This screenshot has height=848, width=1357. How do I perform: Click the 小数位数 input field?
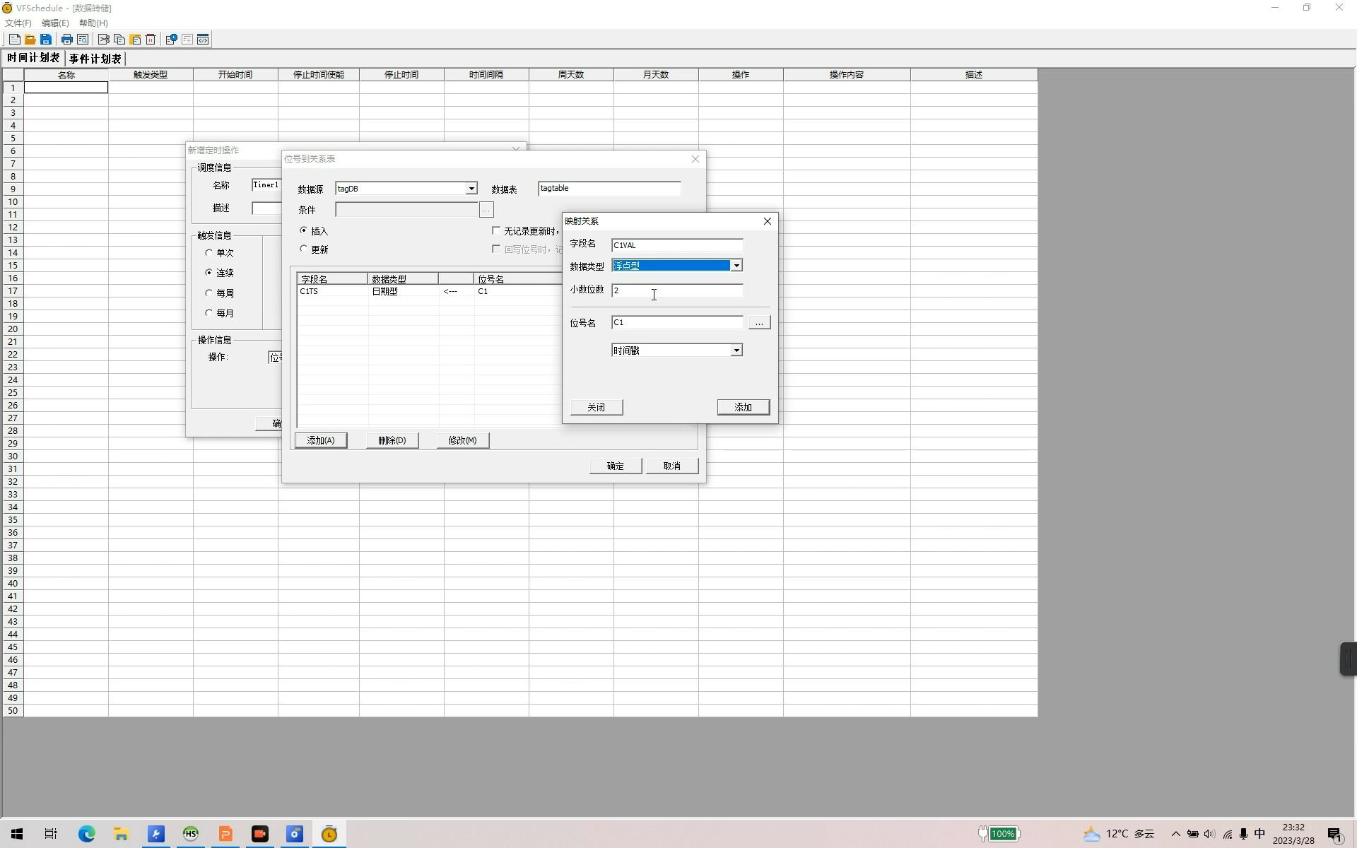pos(677,290)
